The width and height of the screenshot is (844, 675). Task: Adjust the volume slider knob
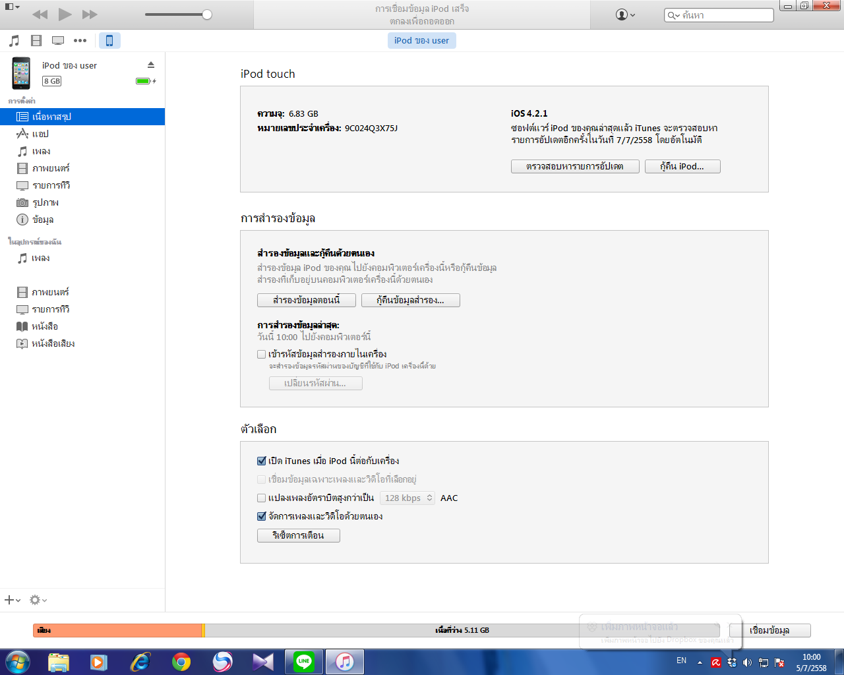click(x=207, y=15)
